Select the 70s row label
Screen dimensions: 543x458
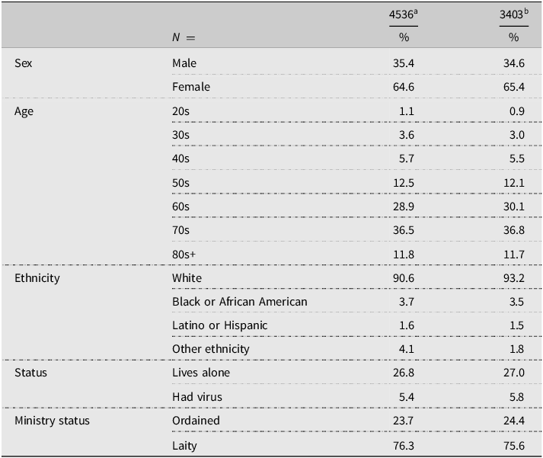coord(180,230)
